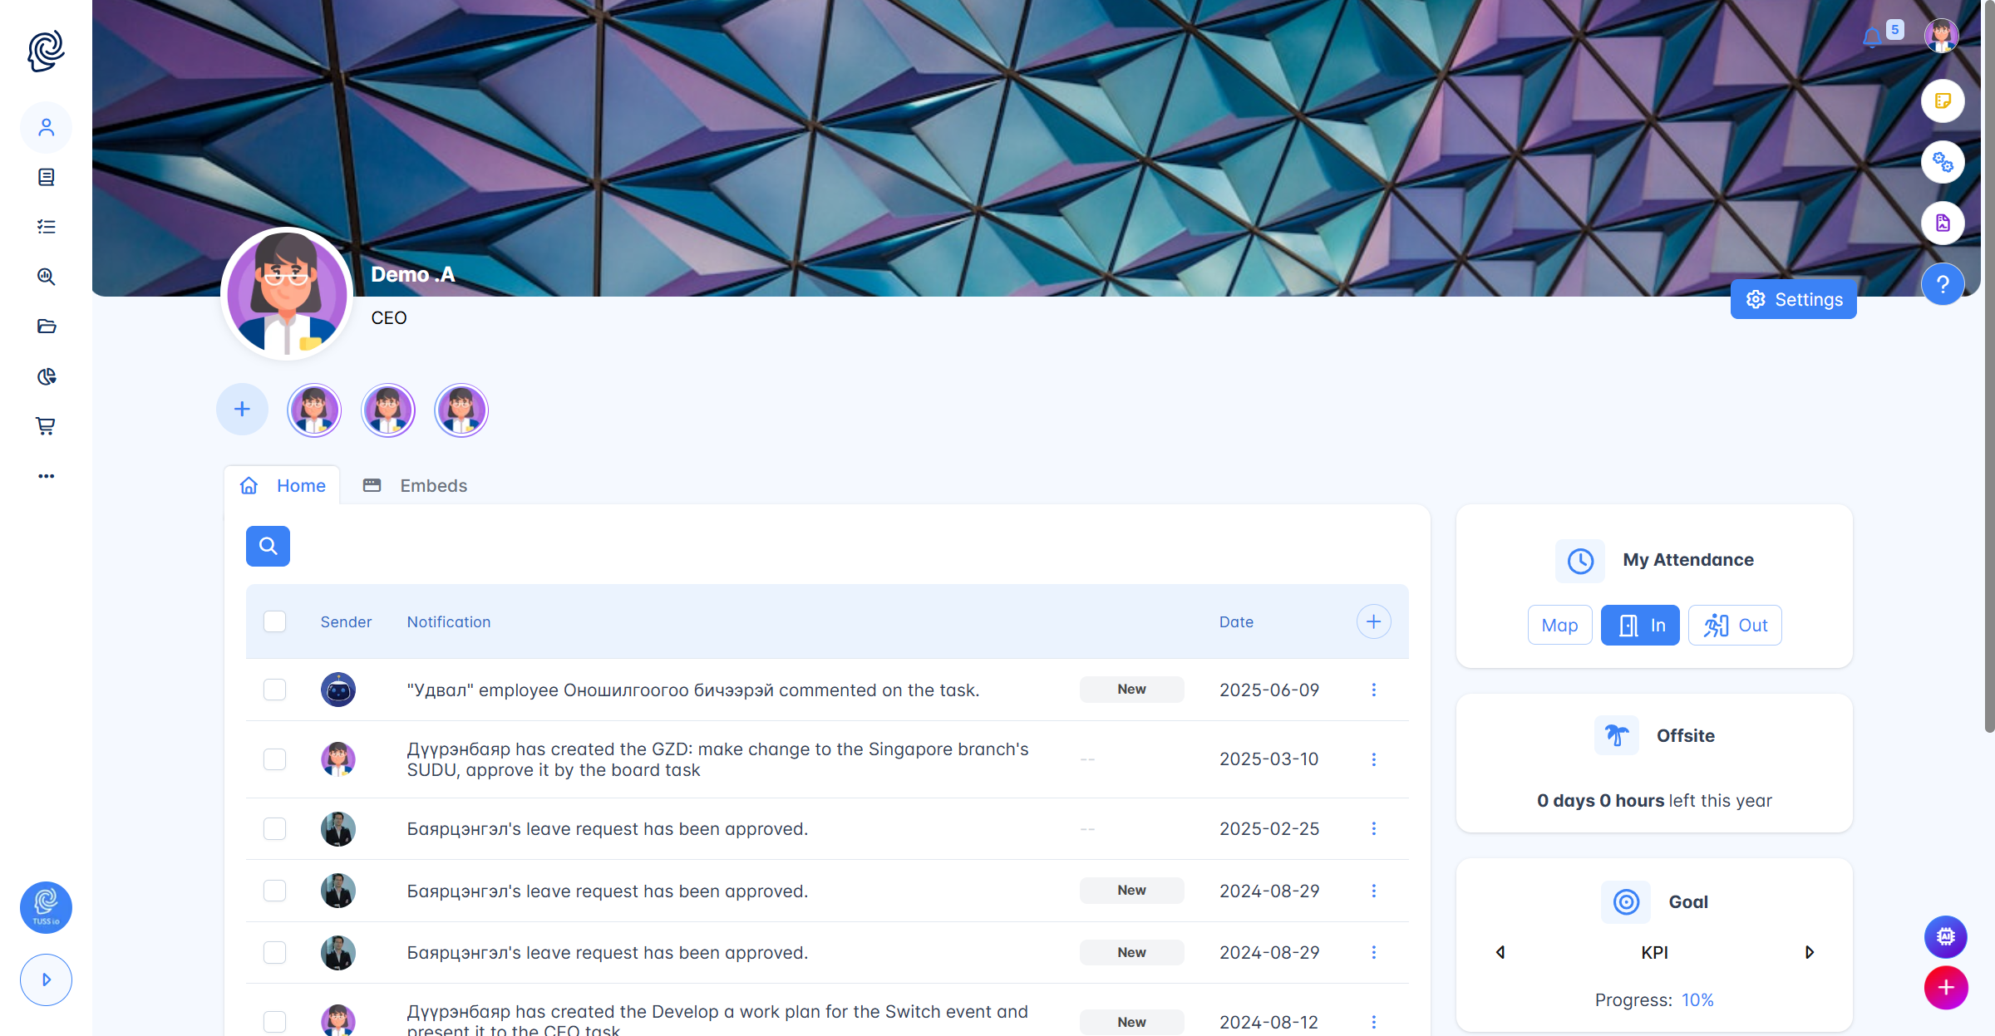
Task: Open more options for 2025-03-10 notification
Action: 1373,759
